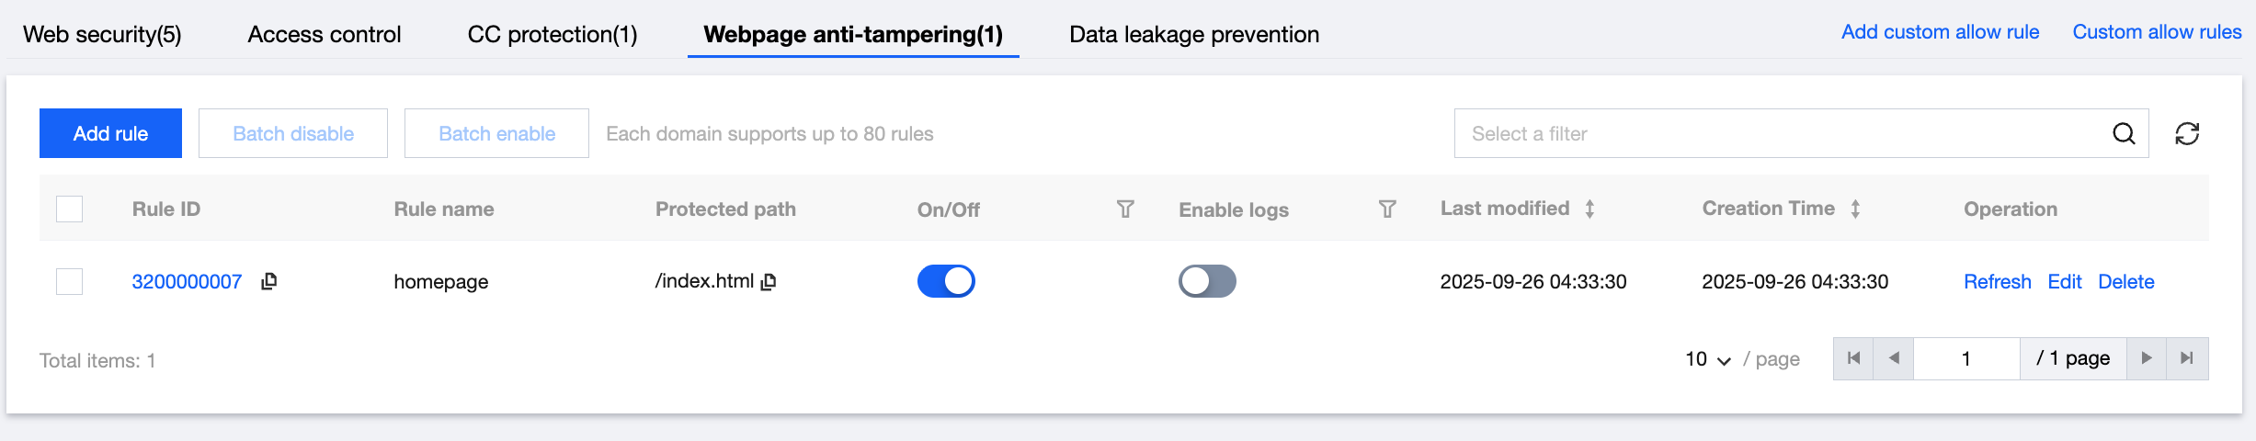Go to the first page arrow
The height and width of the screenshot is (441, 2256).
(x=1853, y=358)
